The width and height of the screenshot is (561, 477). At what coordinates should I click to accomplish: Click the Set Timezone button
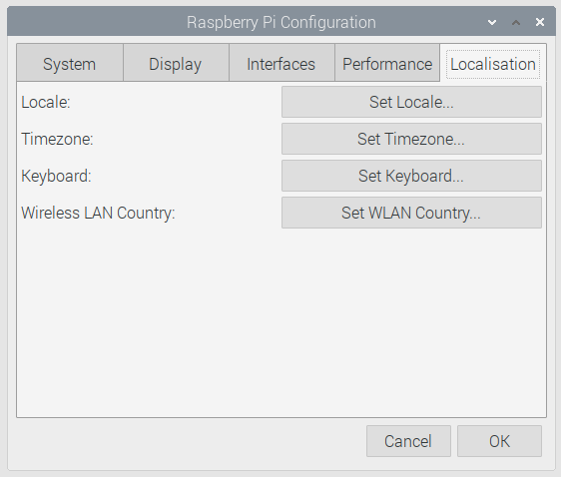pyautogui.click(x=411, y=139)
